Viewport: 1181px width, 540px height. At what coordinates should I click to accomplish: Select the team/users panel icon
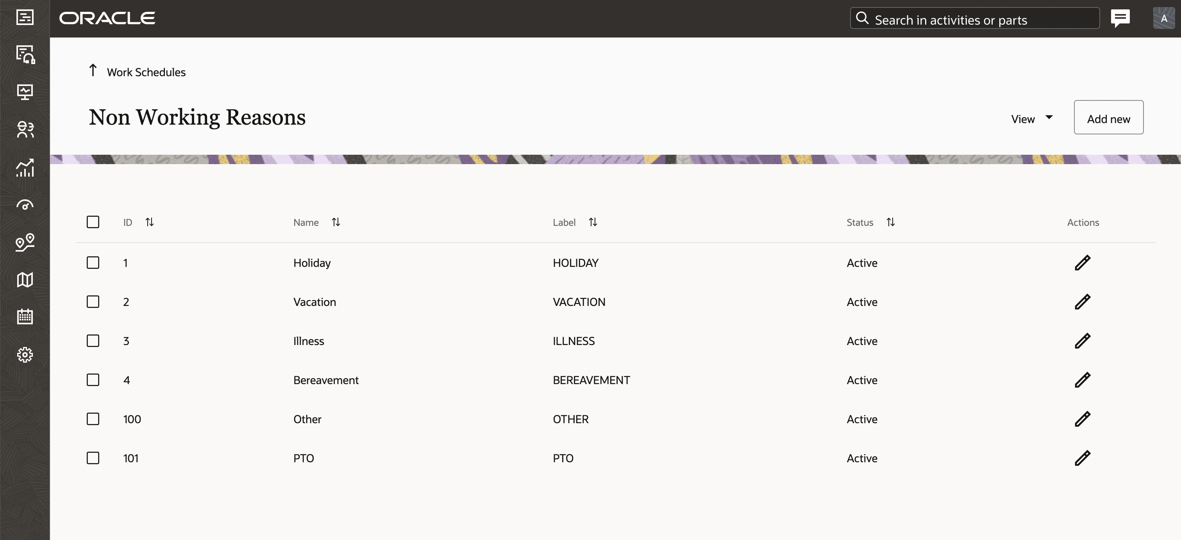[26, 130]
